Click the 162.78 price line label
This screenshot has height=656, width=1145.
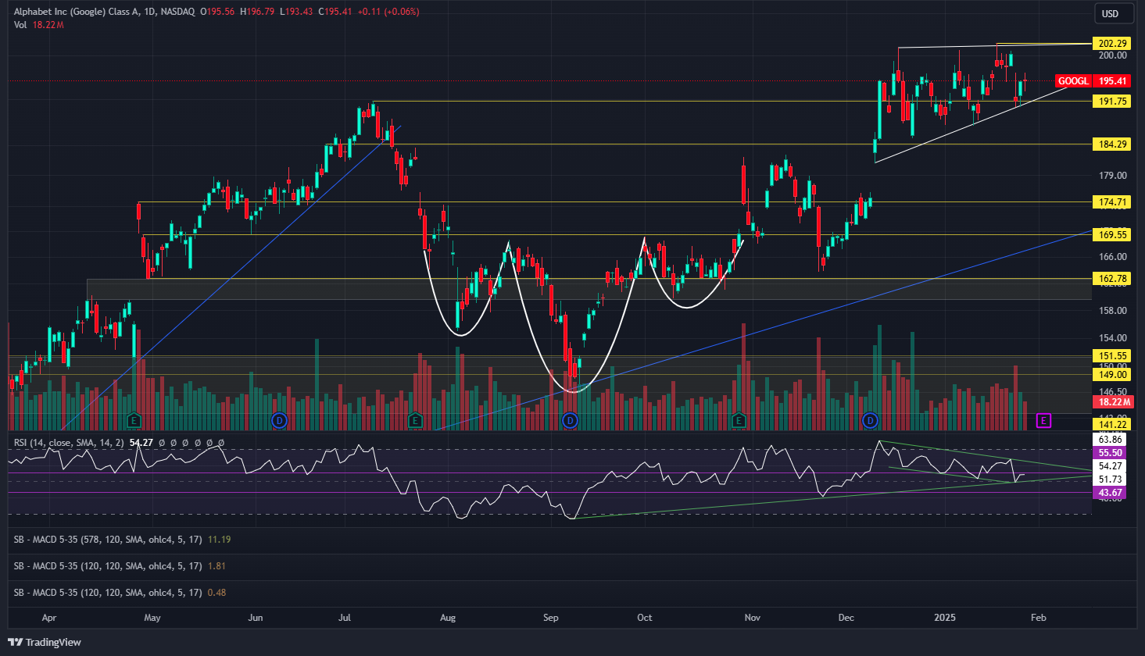click(x=1112, y=279)
